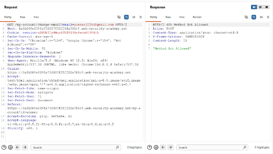This screenshot has height=154, width=273.
Task: Click the Content-Length response header
Action: click(x=170, y=41)
